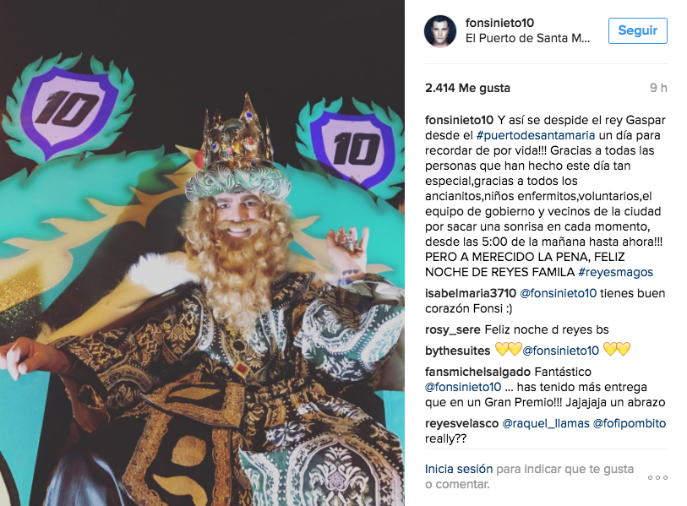Visit reyesvelasco commenter profile

461,424
